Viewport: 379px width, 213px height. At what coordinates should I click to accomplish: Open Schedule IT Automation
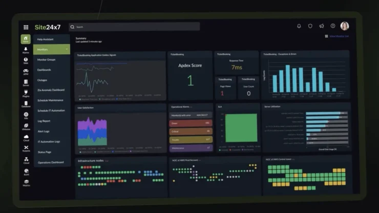pos(51,111)
